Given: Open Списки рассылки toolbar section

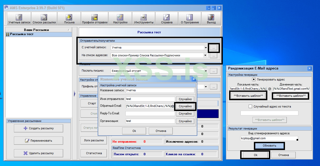Looking at the screenshot, I should [44, 18].
